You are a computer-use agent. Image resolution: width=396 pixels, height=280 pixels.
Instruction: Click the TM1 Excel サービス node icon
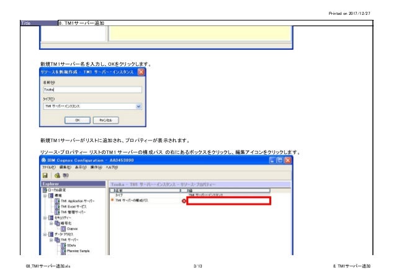click(x=57, y=207)
